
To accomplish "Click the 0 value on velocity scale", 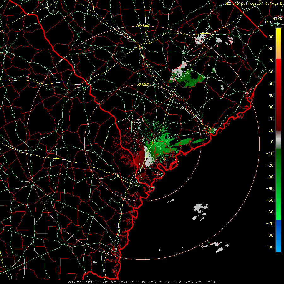I will click(272, 142).
